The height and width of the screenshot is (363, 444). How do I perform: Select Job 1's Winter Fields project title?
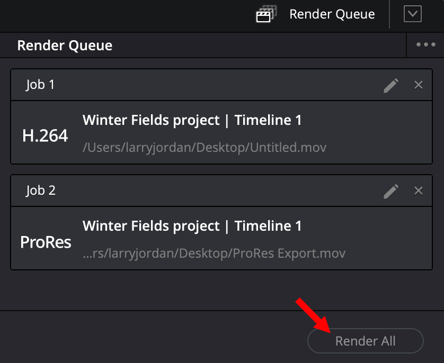(192, 120)
